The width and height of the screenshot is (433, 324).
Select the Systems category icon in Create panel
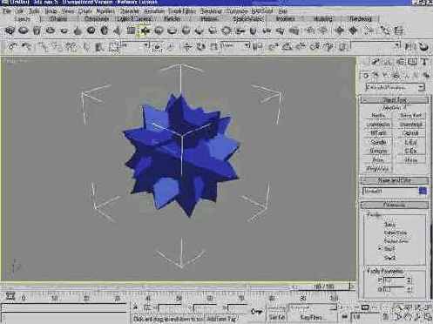point(427,75)
